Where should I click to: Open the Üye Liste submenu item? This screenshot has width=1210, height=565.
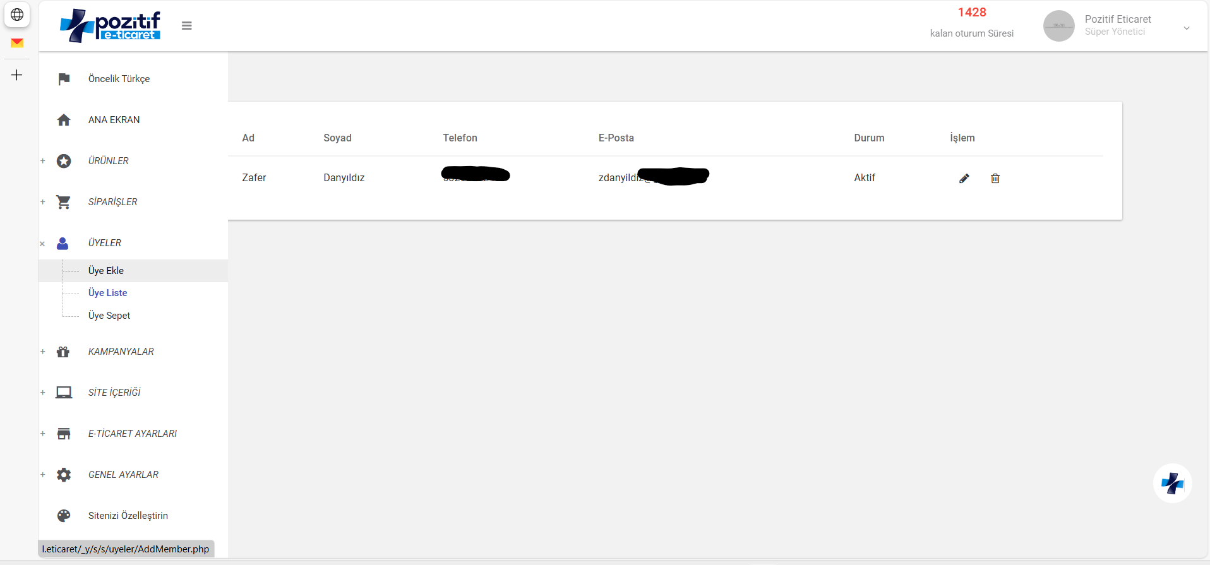pos(108,293)
